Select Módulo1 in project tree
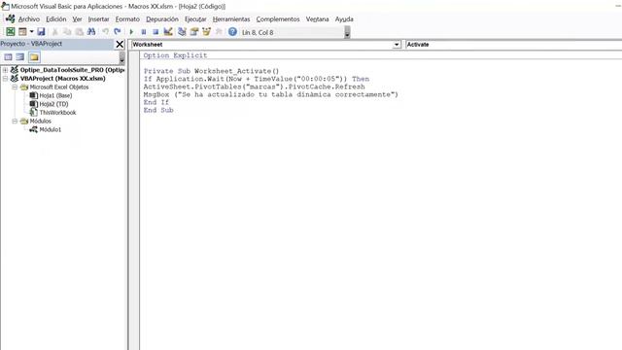This screenshot has width=622, height=350. (x=50, y=129)
